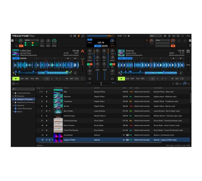Turn off the Delay effect ON button
The width and height of the screenshot is (202, 181).
point(173,46)
